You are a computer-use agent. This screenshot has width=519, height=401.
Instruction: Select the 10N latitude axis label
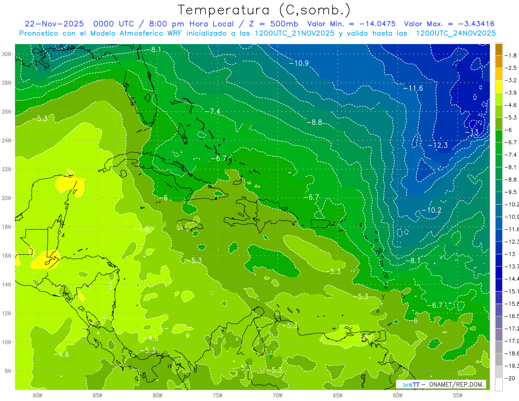[x=6, y=342]
